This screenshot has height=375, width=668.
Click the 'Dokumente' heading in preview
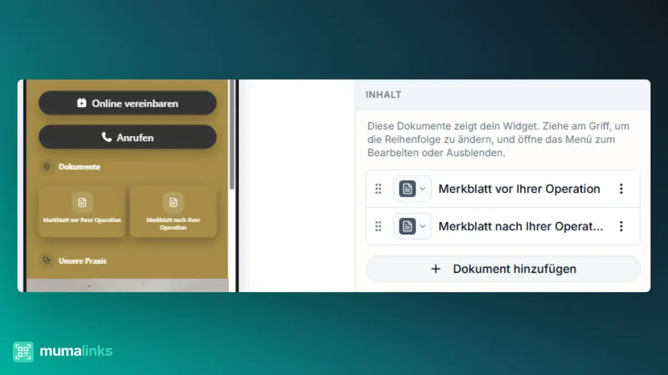click(80, 167)
